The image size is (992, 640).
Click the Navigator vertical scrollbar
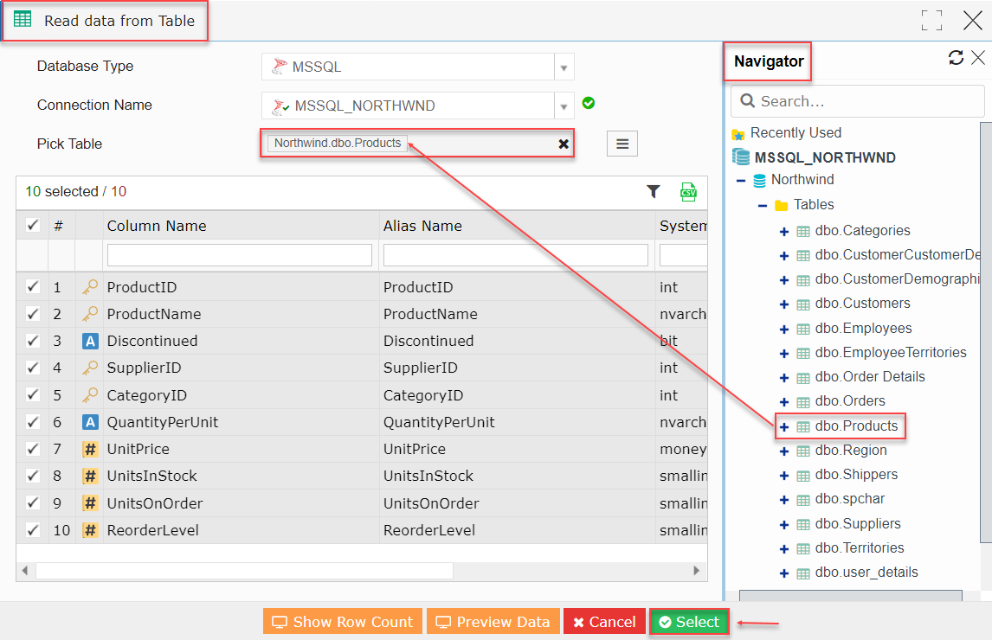(986, 332)
